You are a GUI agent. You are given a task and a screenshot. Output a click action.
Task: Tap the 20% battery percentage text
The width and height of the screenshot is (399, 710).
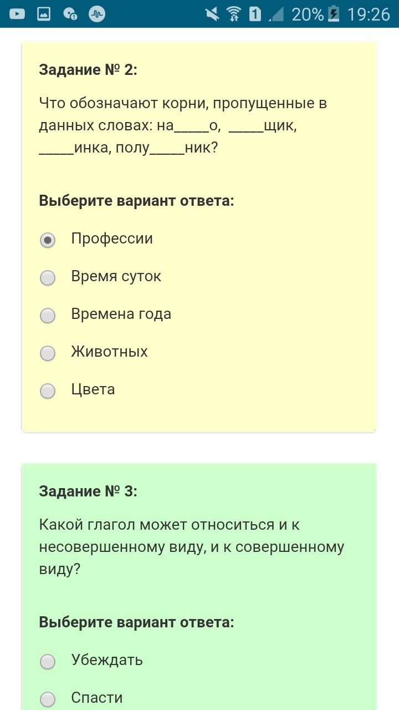308,14
